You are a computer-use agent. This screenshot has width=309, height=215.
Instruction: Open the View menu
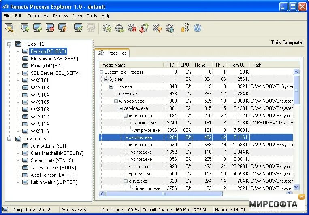(x=77, y=16)
